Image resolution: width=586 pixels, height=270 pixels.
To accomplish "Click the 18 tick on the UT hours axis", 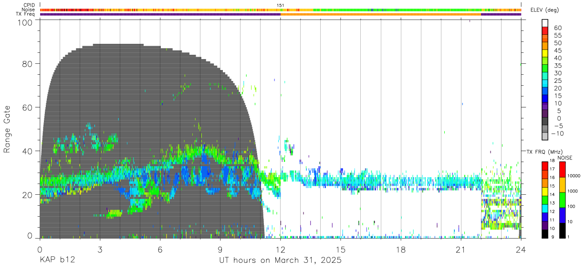I will pos(400,250).
